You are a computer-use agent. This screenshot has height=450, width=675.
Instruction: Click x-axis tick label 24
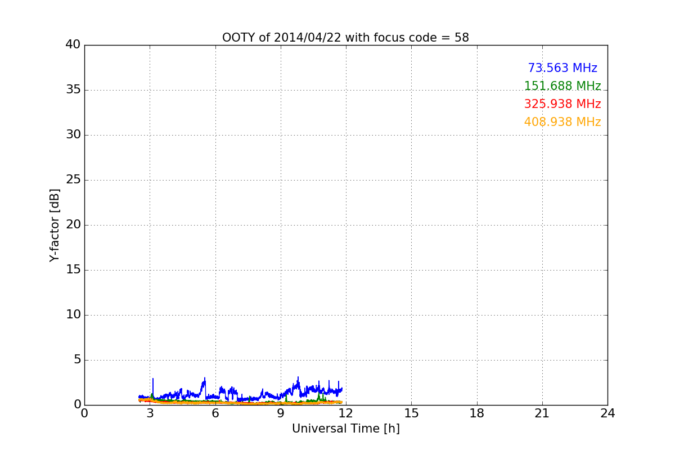607,413
